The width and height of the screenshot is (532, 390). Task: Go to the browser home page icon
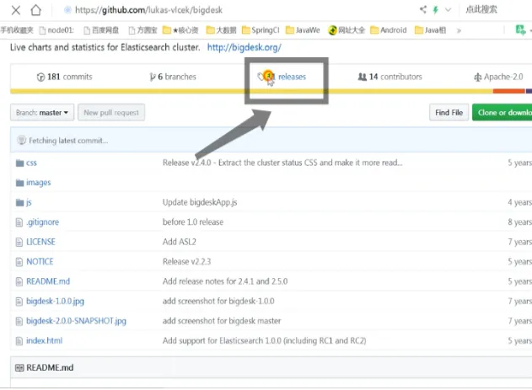[x=35, y=10]
